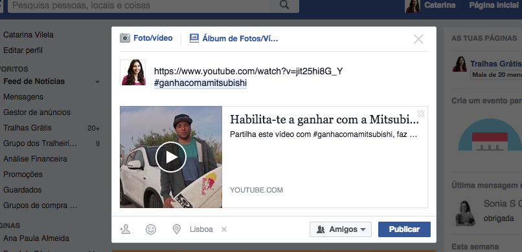The height and width of the screenshot is (252, 522).
Task: Click Cria um evento par… text
Action: pos(487,101)
